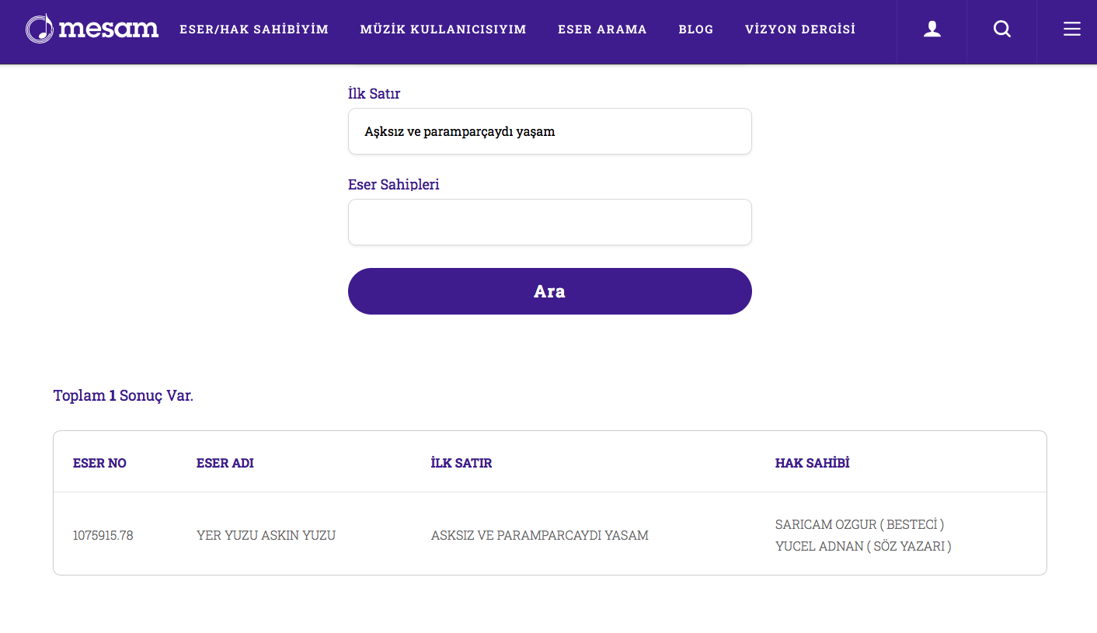This screenshot has width=1097, height=633.
Task: Click the mesam logo to go home
Action: pyautogui.click(x=92, y=30)
